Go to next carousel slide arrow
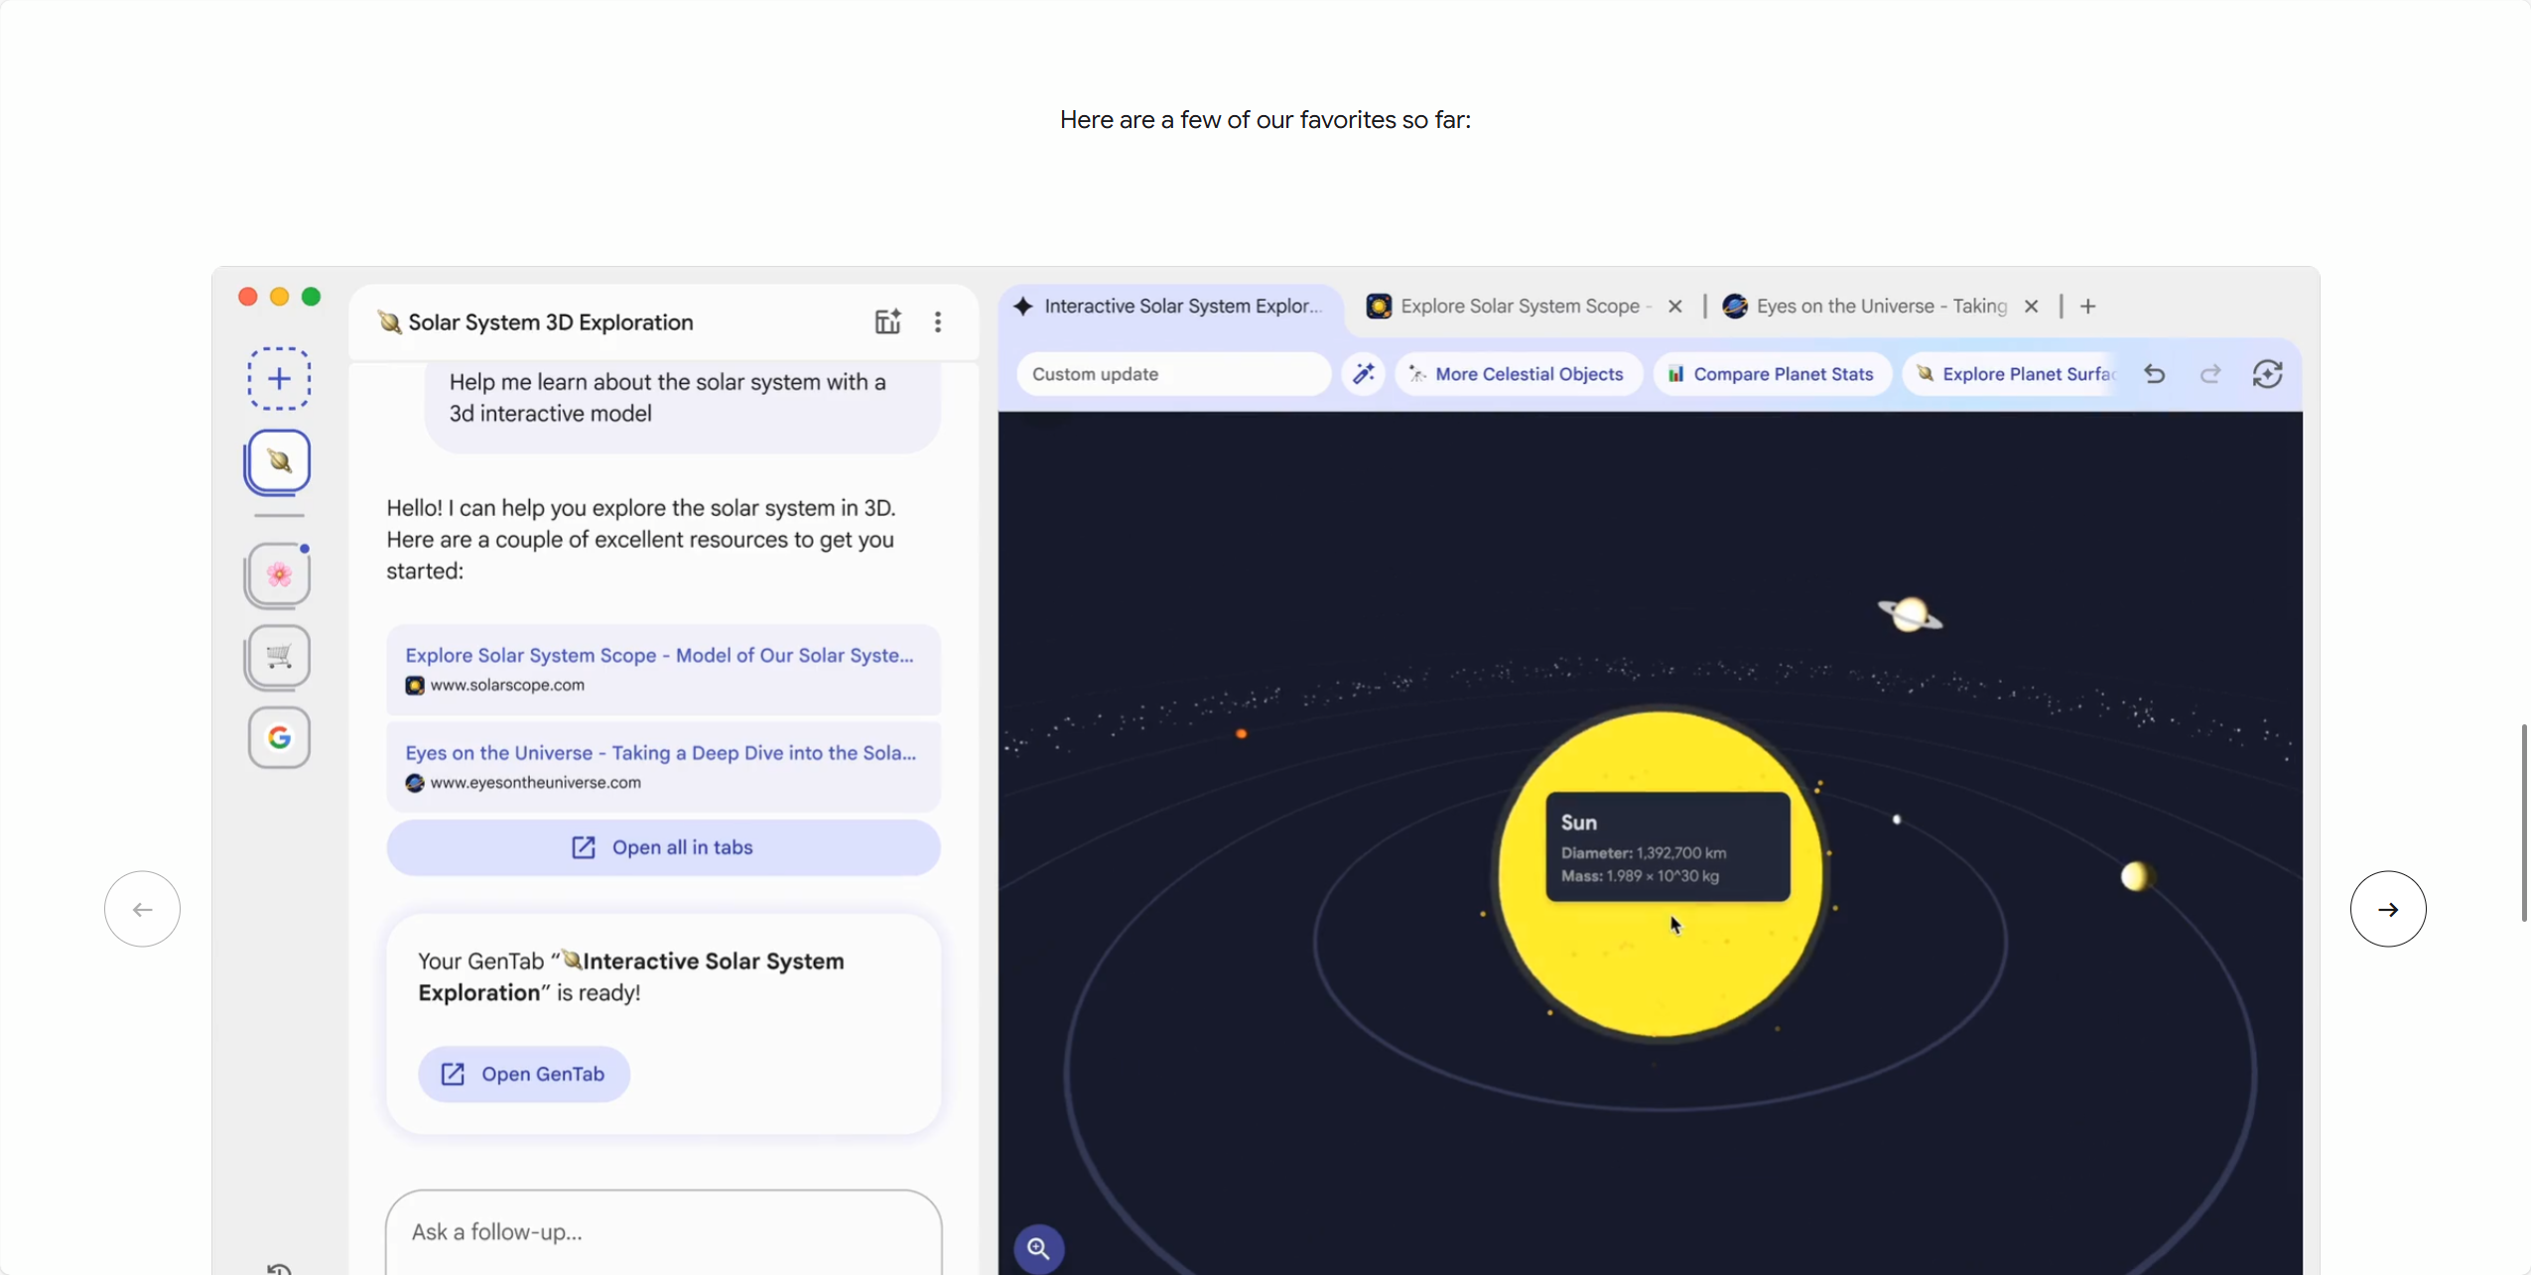Viewport: 2531px width, 1275px height. tap(2388, 909)
